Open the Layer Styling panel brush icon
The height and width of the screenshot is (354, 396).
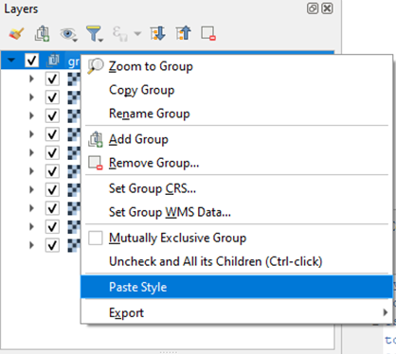[x=16, y=33]
